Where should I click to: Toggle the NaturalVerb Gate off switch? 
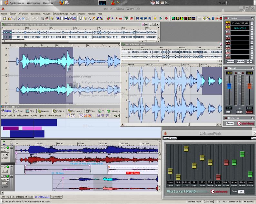241,191
